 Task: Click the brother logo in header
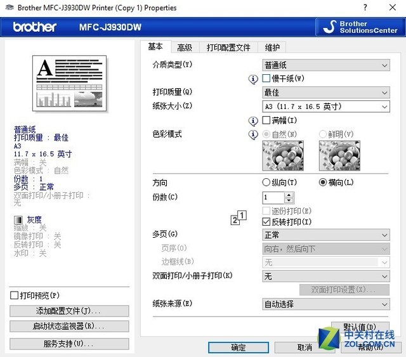tap(35, 27)
